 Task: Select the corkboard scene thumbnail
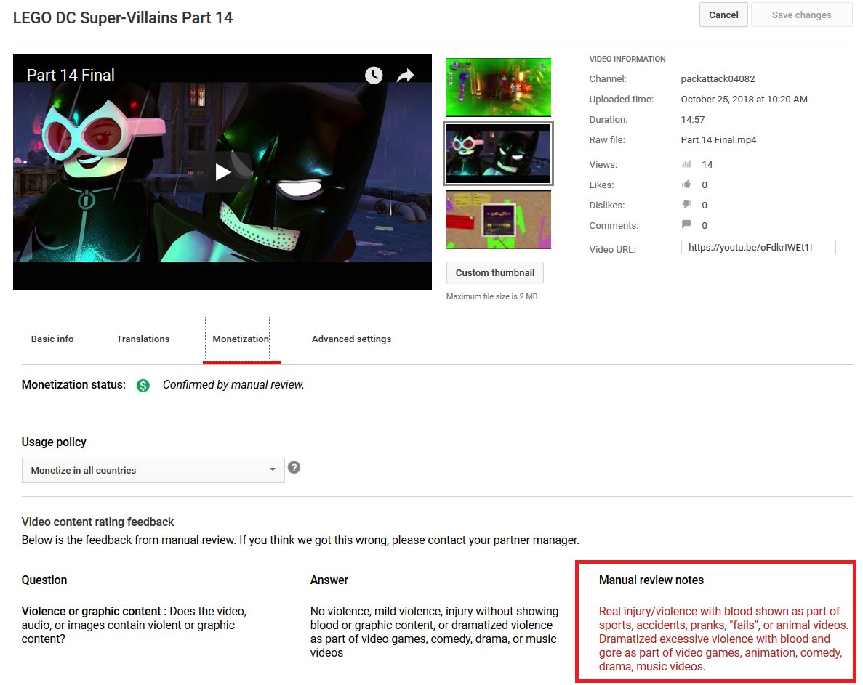[x=498, y=220]
